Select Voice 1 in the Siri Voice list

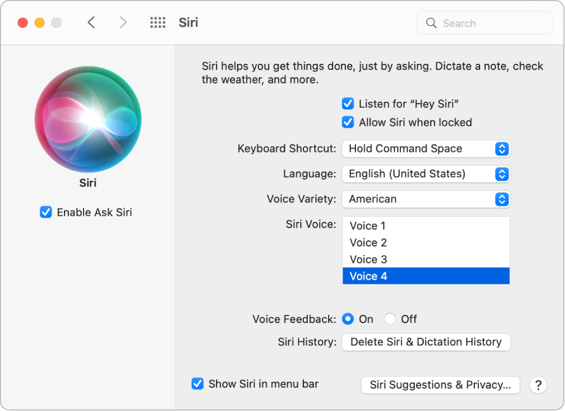[368, 226]
